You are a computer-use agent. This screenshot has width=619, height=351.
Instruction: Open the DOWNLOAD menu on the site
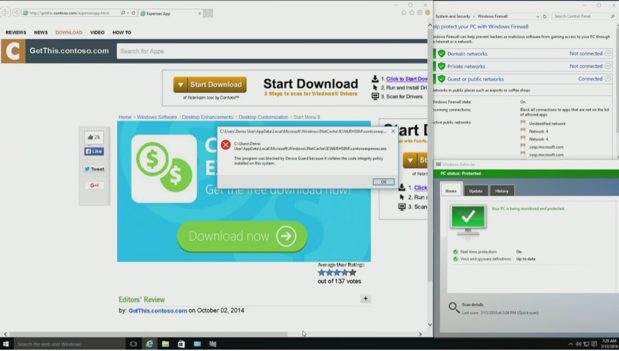69,32
